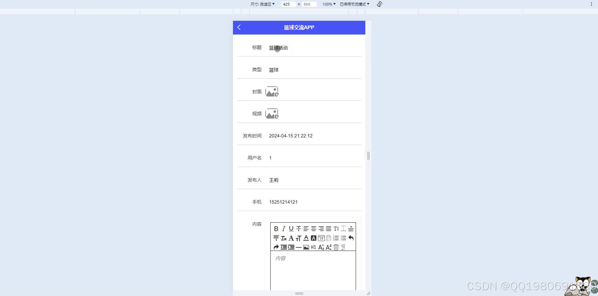Clear editor content with trash icon

click(x=336, y=247)
